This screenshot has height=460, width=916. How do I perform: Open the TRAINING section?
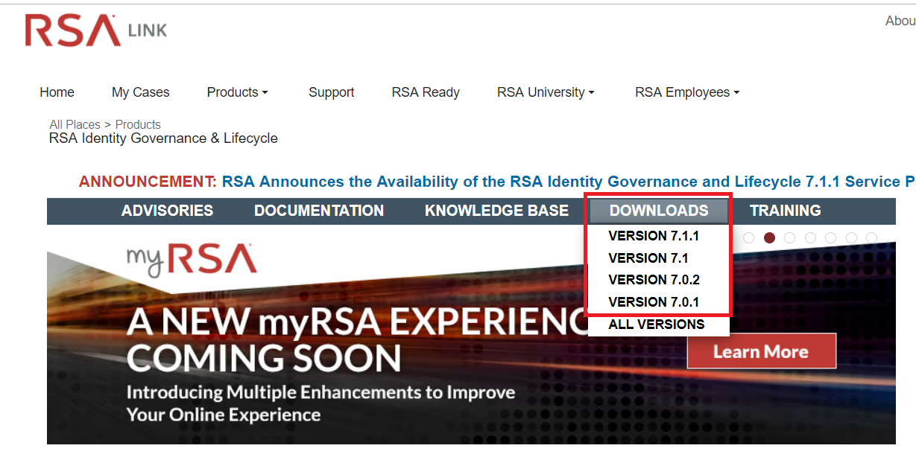(785, 211)
